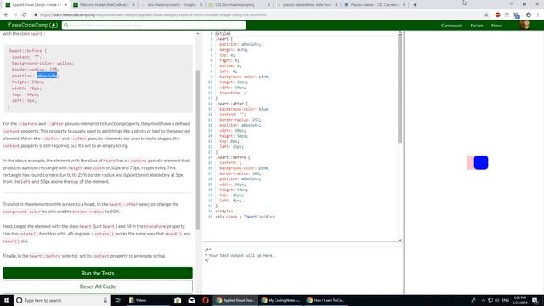Open the Chrome three-dot menu
The width and height of the screenshot is (544, 306).
[538, 15]
